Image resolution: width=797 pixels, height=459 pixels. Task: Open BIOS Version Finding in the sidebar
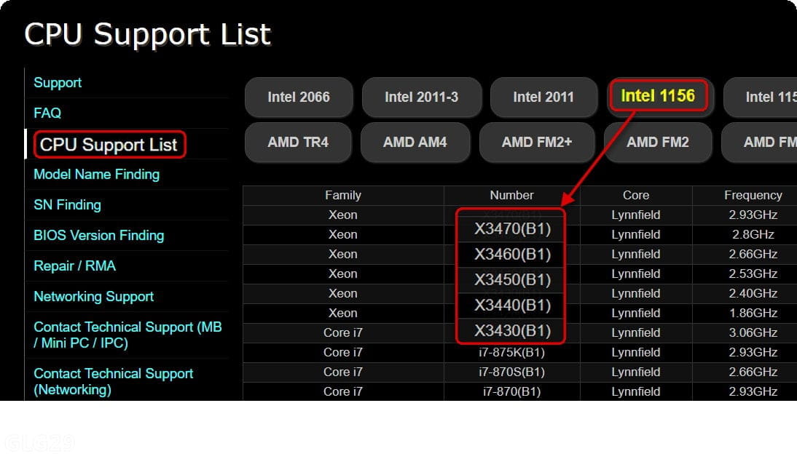[x=98, y=236]
